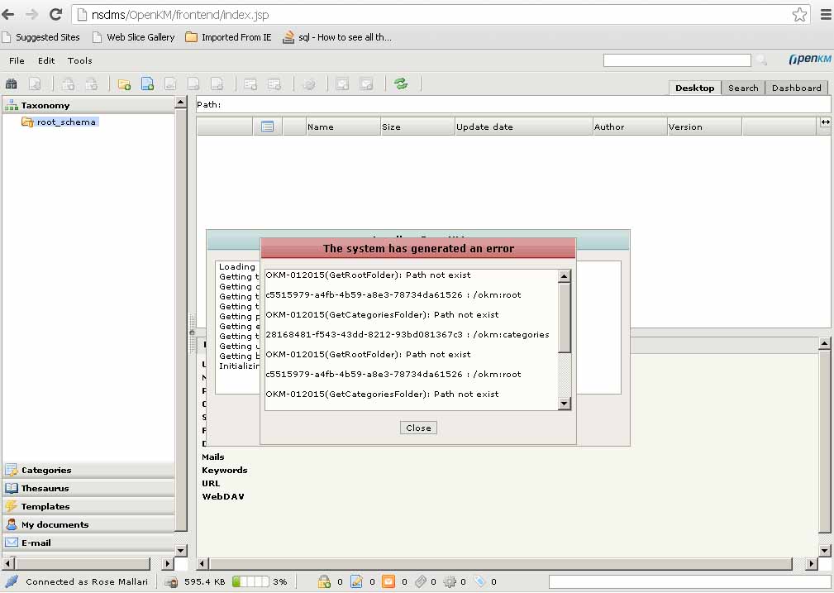Open the File menu
This screenshot has height=593, width=834.
coord(17,60)
